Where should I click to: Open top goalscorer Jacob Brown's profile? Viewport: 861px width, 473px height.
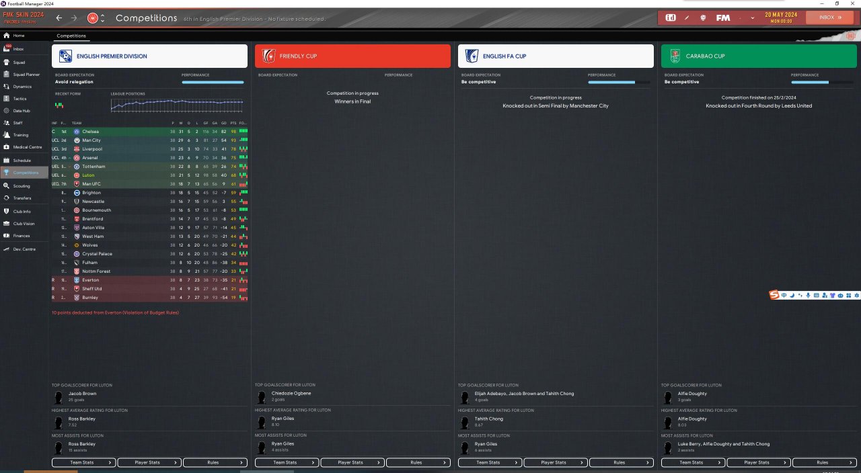click(x=82, y=393)
